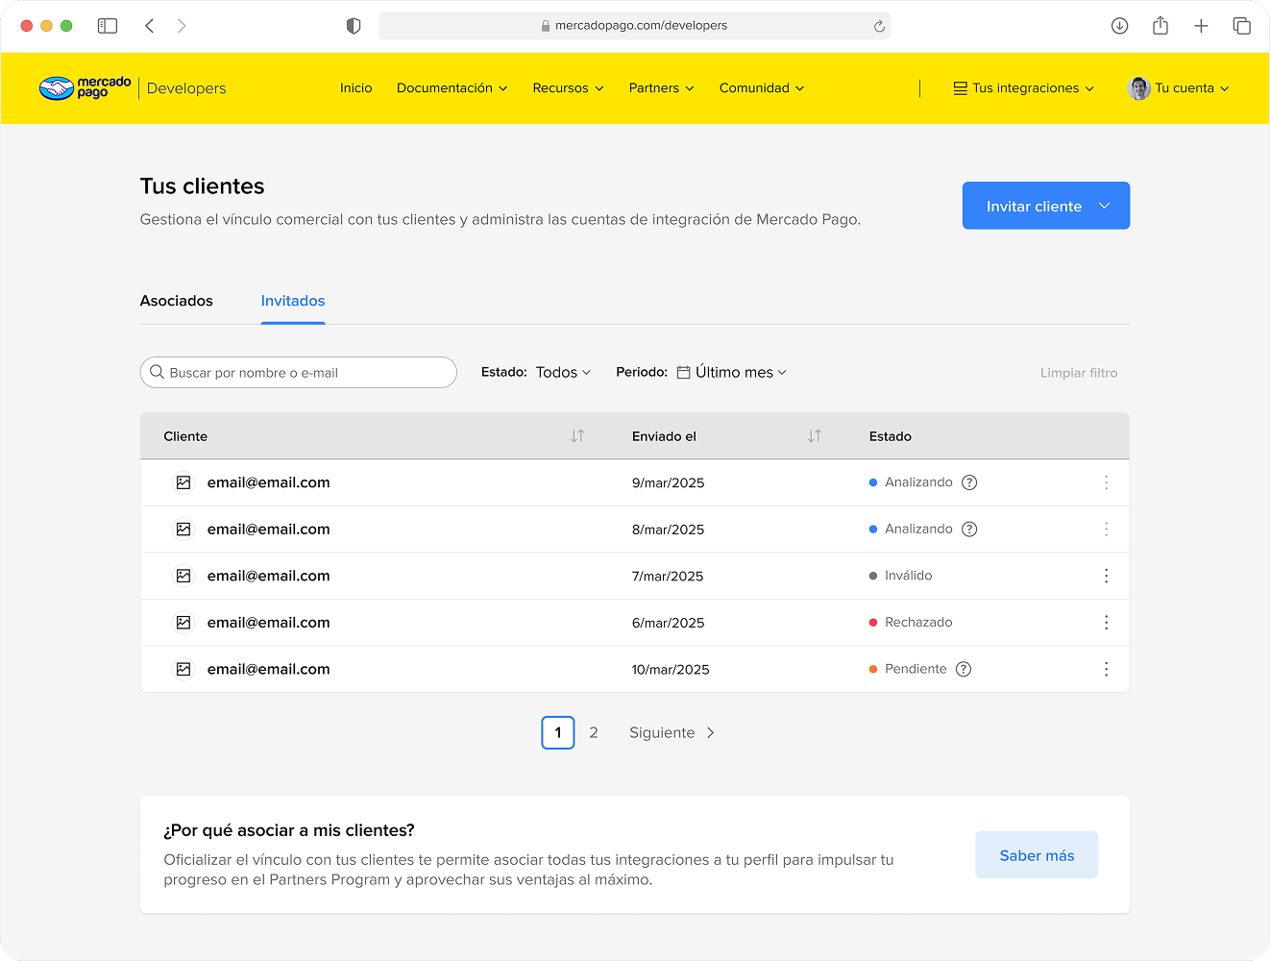Open the more options menu on the Pendiente row

pyautogui.click(x=1107, y=669)
